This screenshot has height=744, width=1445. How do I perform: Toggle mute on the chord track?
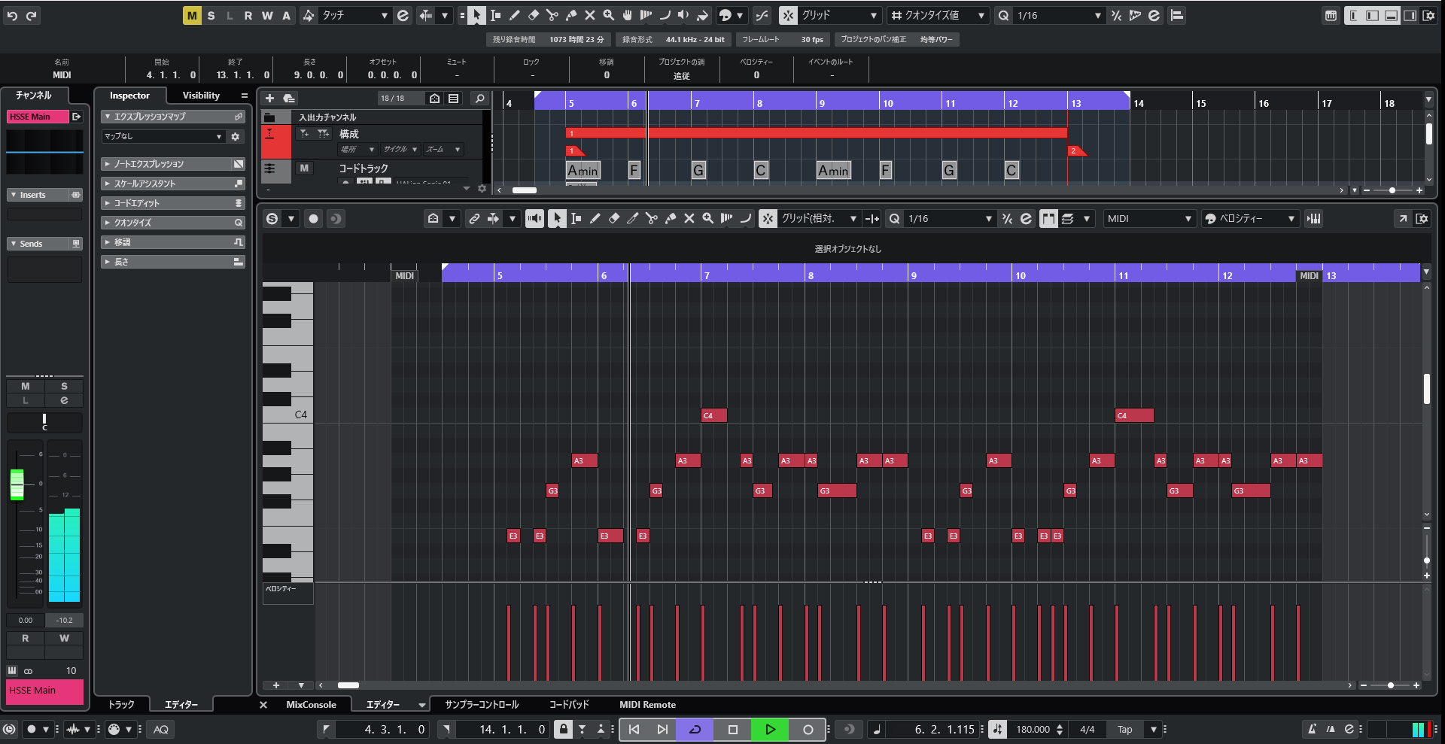(x=304, y=169)
